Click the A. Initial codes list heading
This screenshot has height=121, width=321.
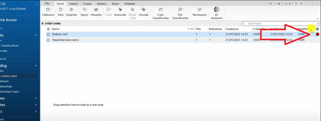click(x=51, y=24)
